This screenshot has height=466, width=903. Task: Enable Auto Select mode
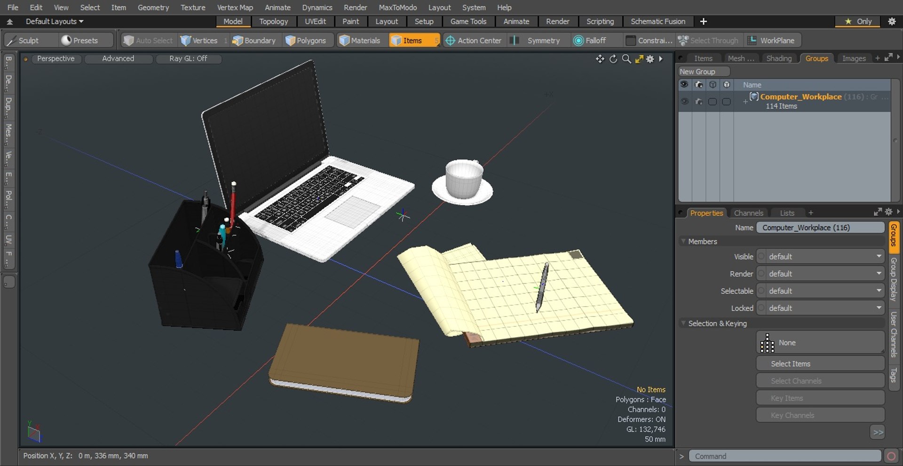point(148,40)
